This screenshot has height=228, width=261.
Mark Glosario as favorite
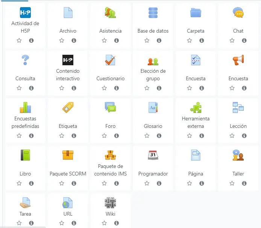tap(147, 136)
